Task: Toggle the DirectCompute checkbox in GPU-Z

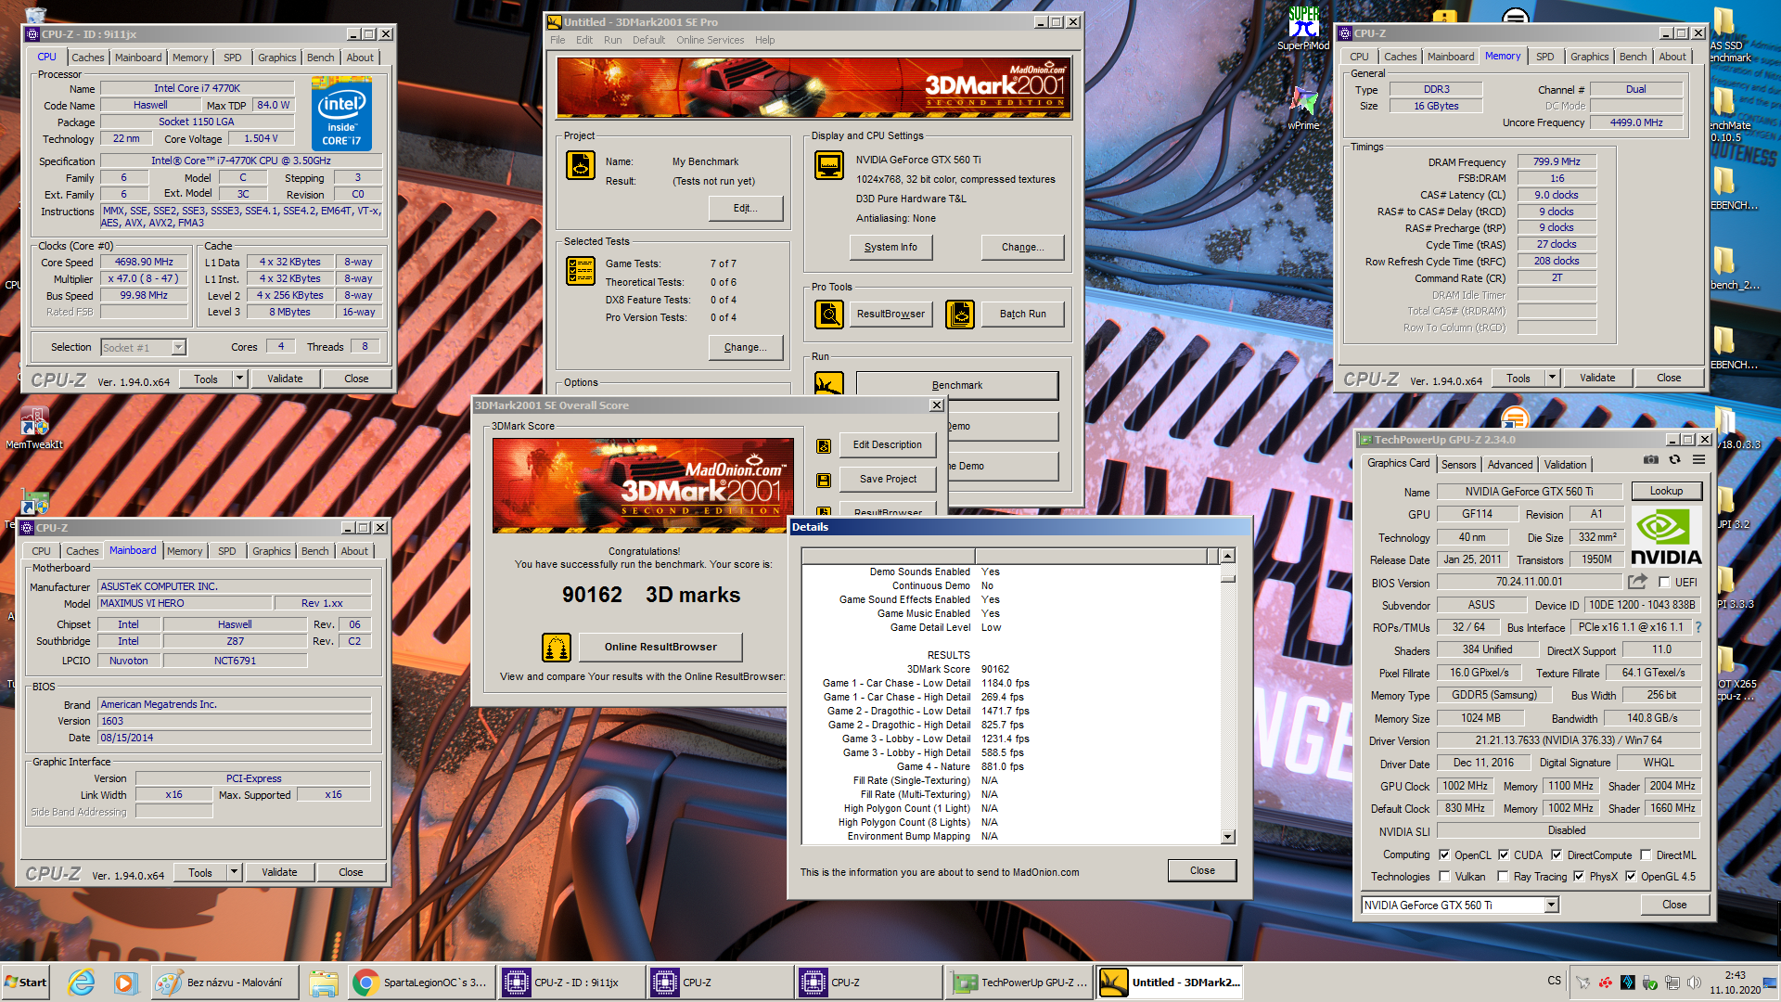Action: coord(1557,855)
